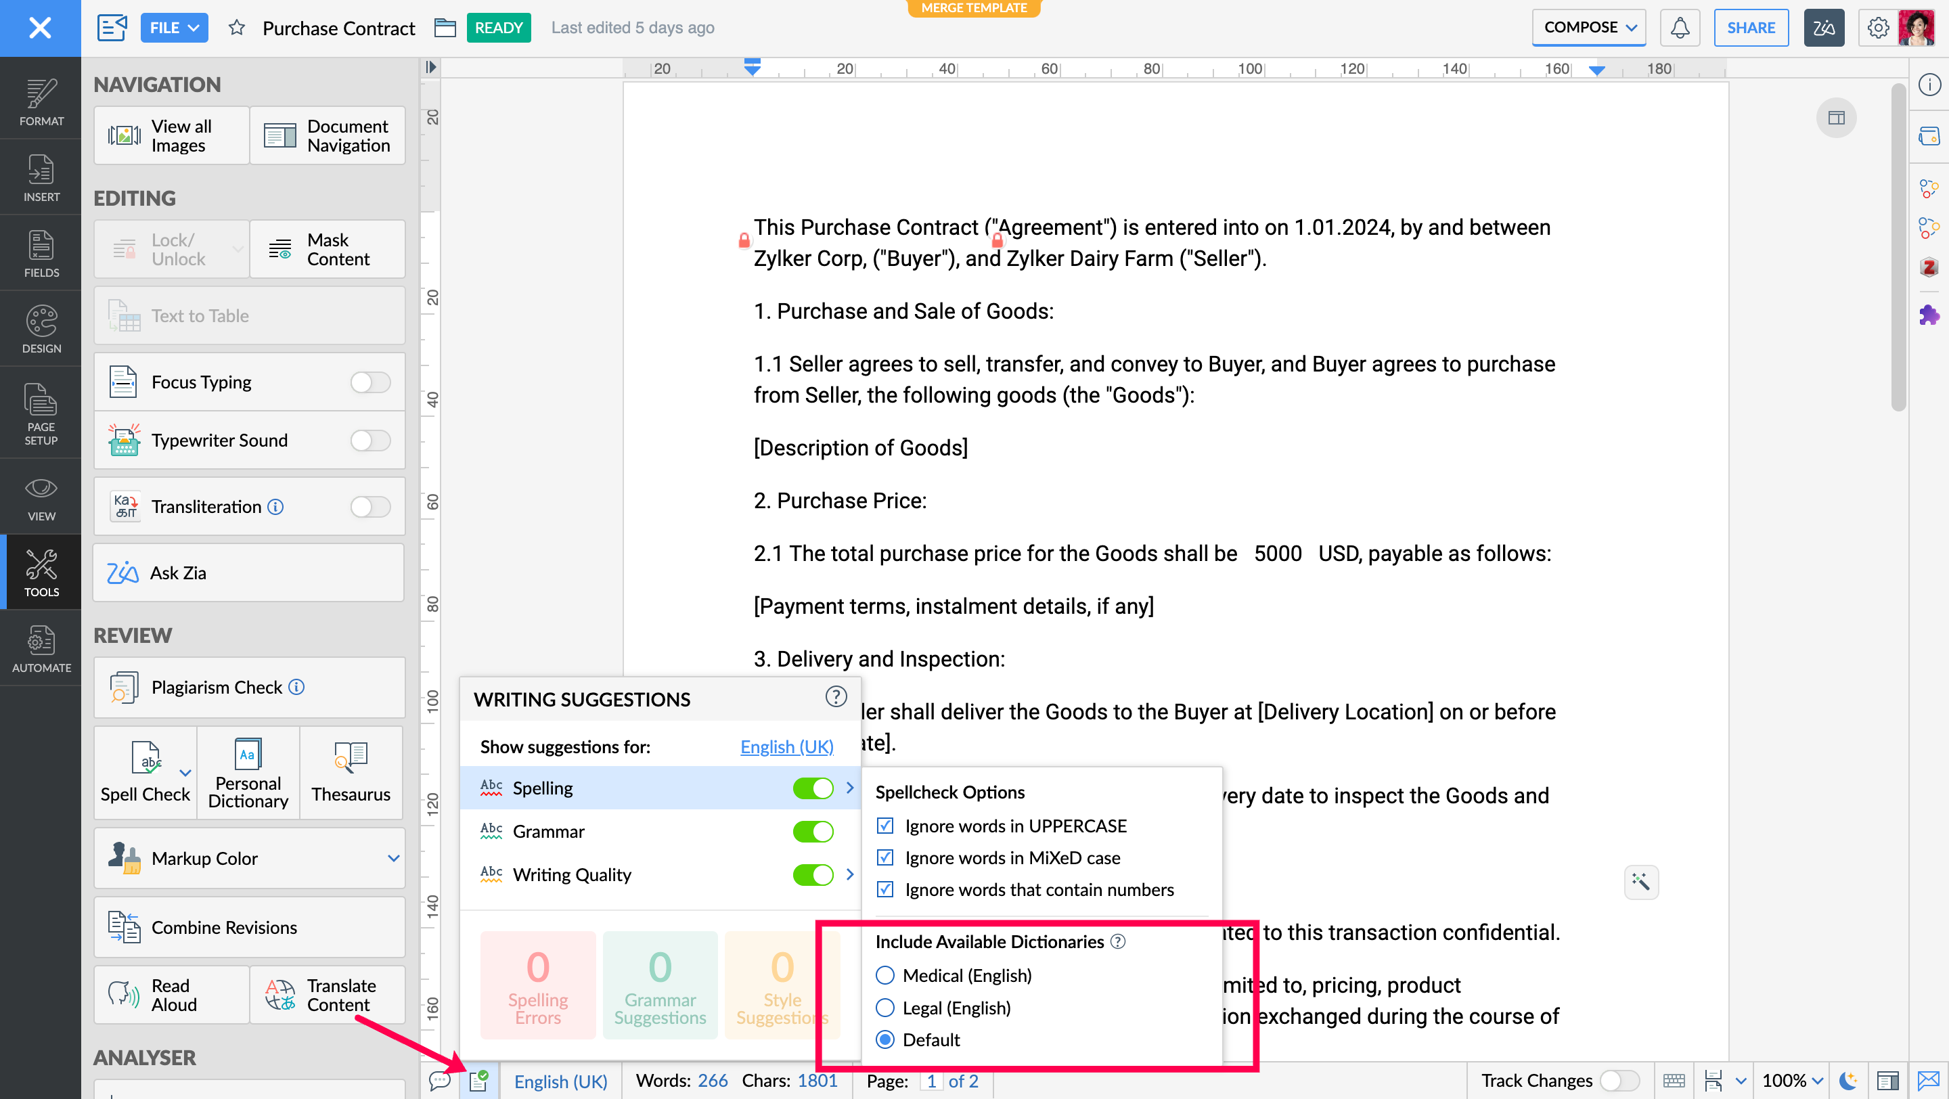Image resolution: width=1949 pixels, height=1099 pixels.
Task: Click Include Available Dictionaries help icon
Action: [x=1117, y=942]
